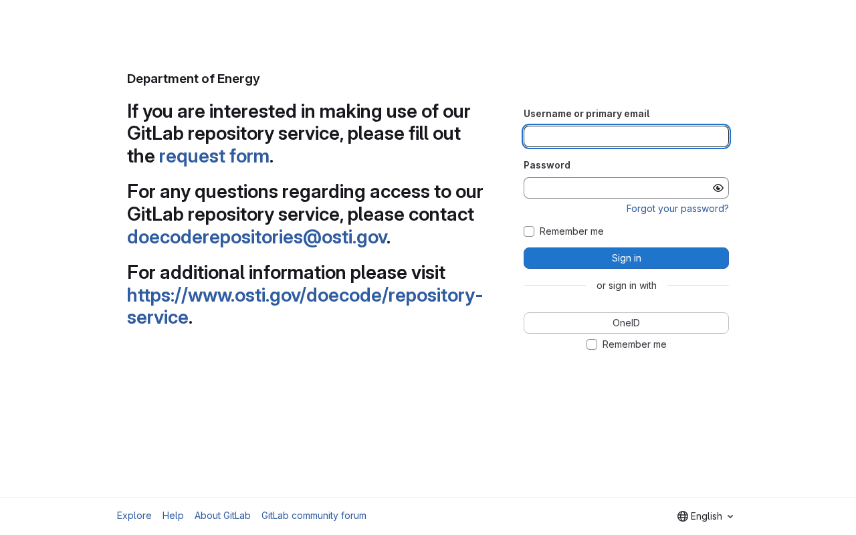Open the Forgot your password link
Image resolution: width=856 pixels, height=535 pixels.
(677, 209)
